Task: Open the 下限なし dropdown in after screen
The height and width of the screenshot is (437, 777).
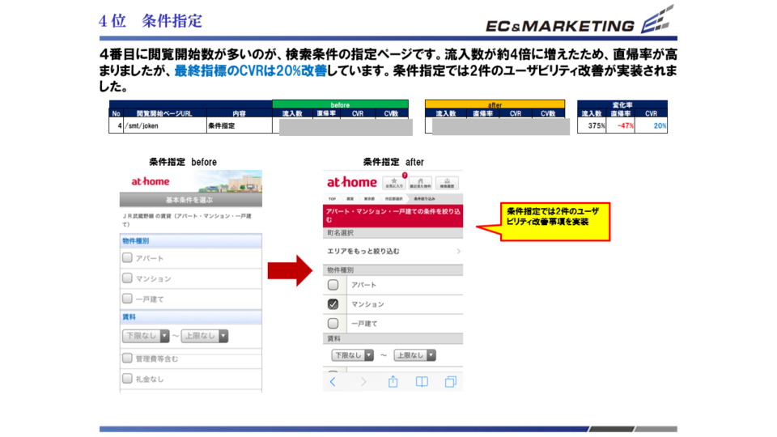Action: point(352,355)
